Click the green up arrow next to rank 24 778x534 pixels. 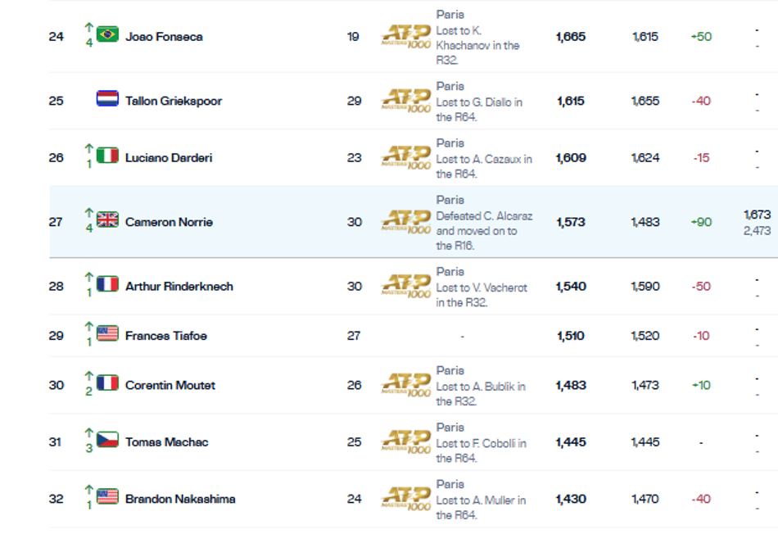(88, 27)
